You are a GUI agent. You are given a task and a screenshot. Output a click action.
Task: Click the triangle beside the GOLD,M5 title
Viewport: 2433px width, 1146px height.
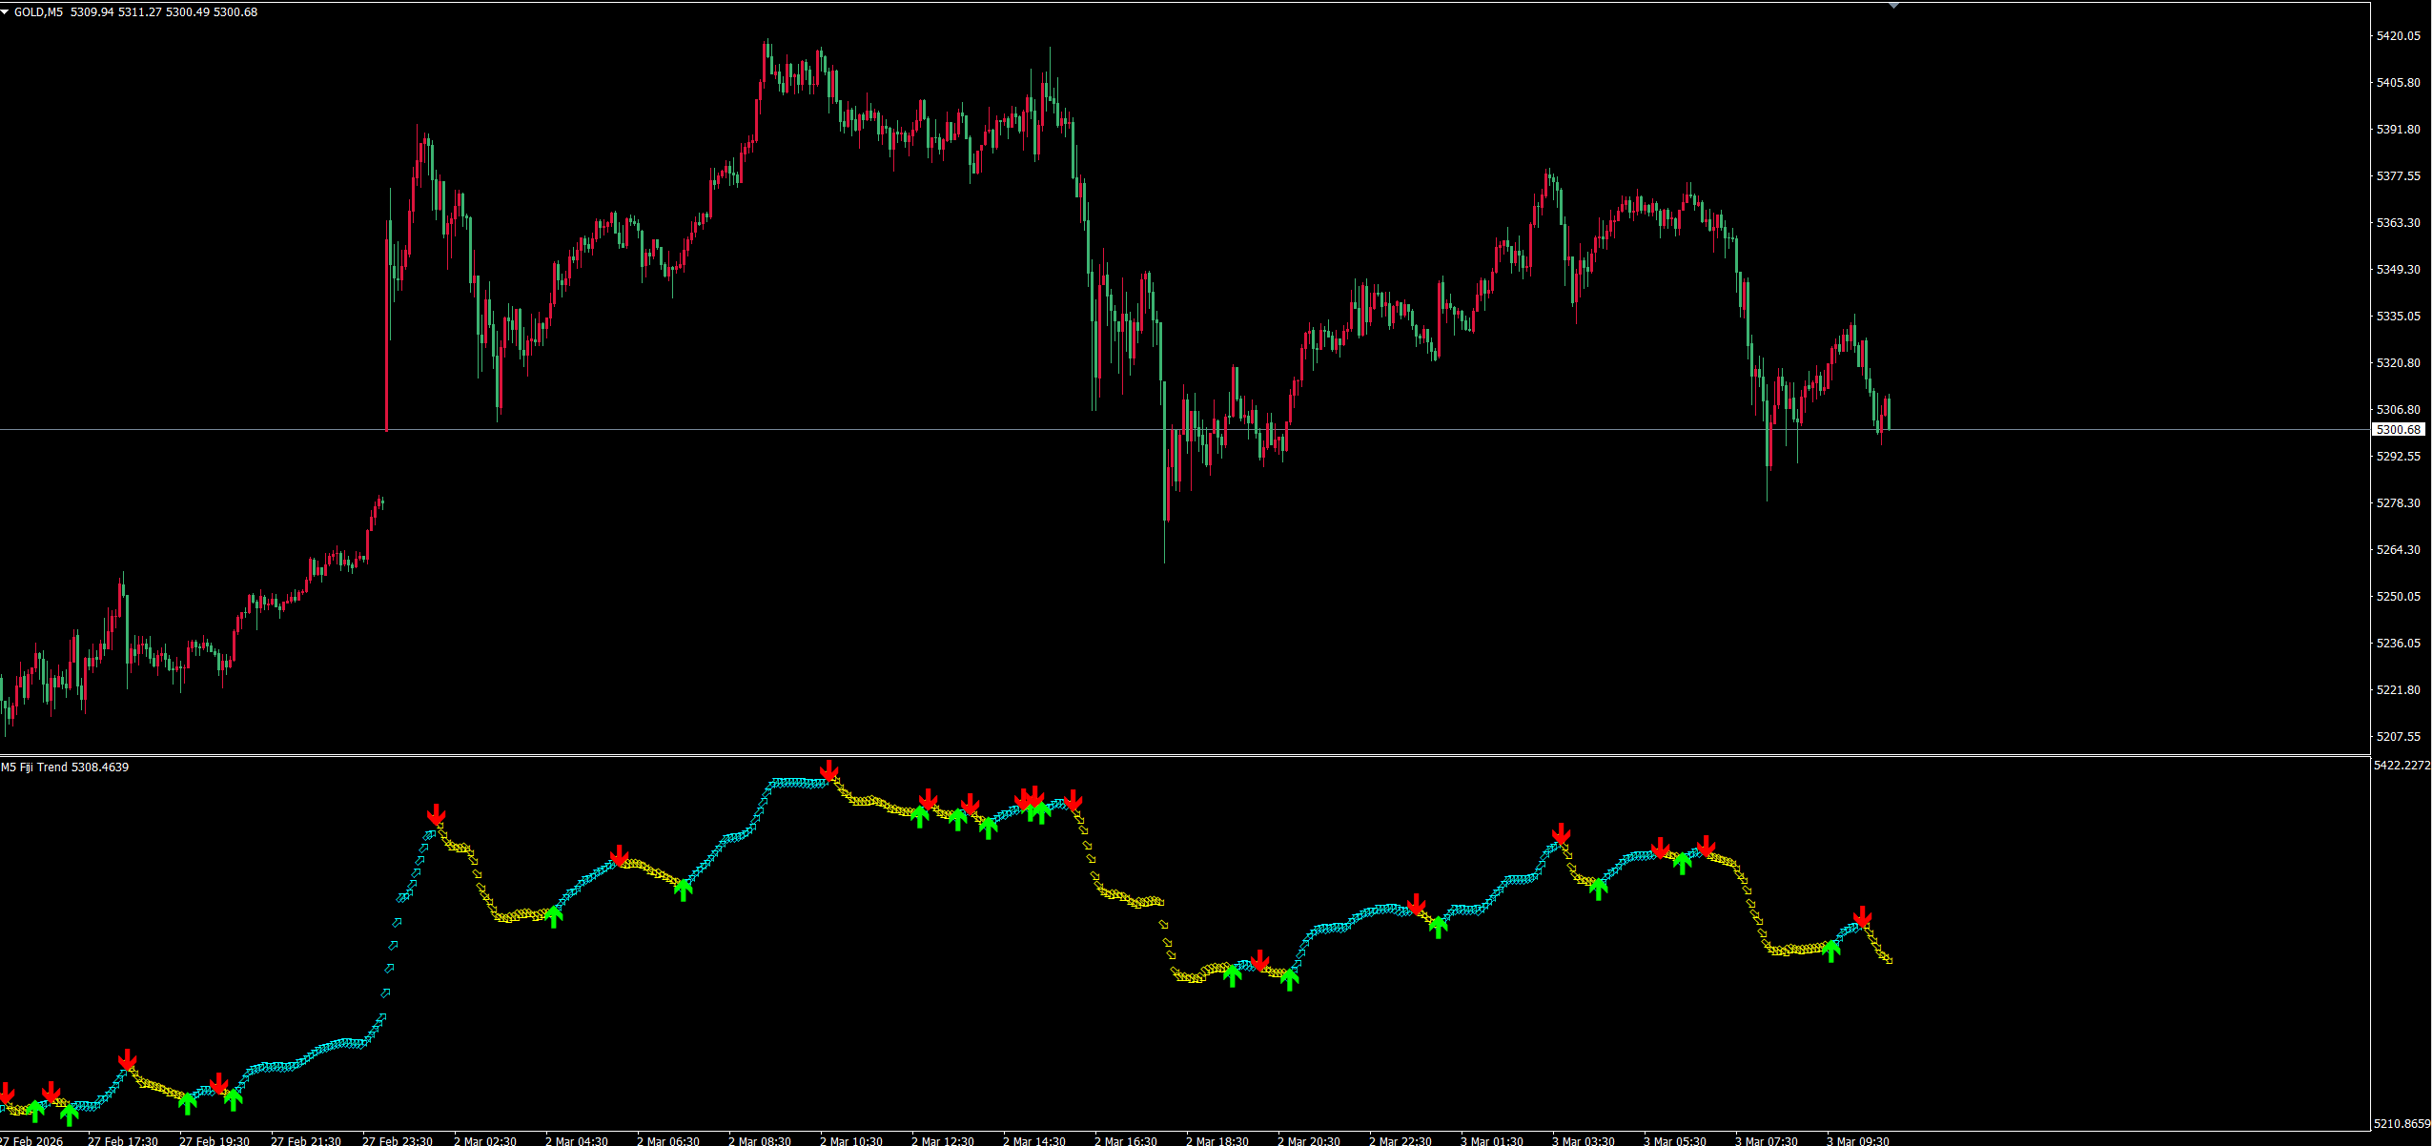pyautogui.click(x=5, y=12)
